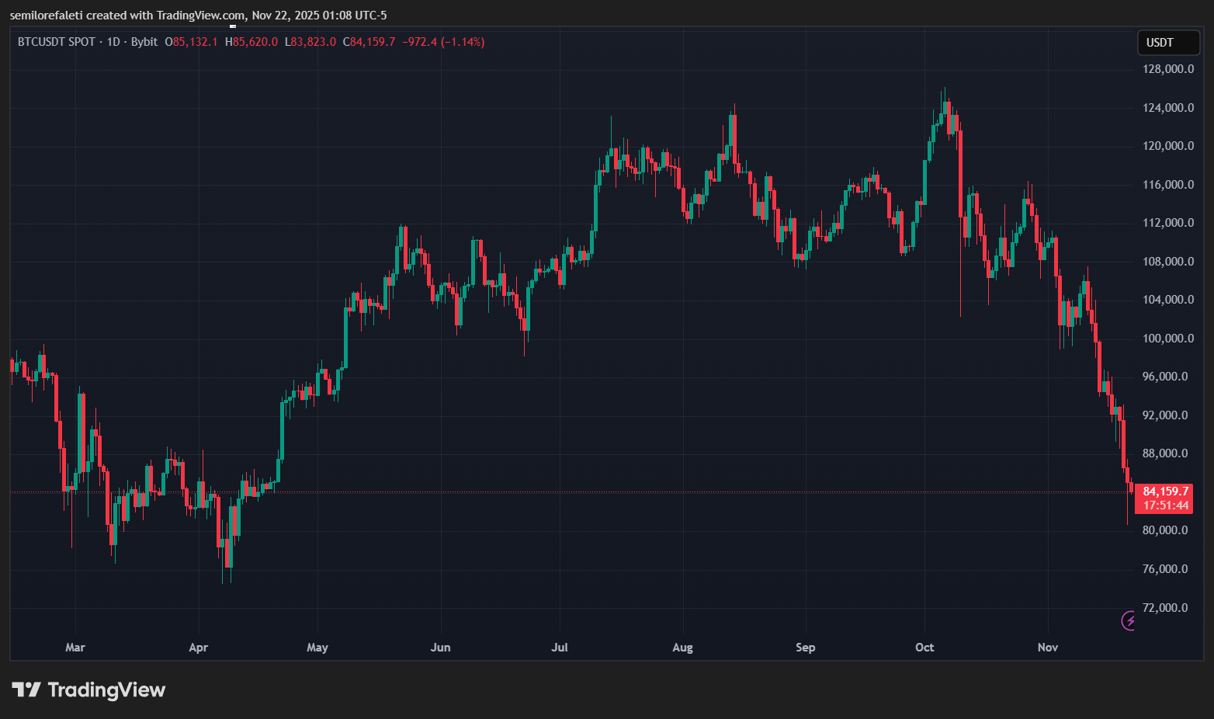Viewport: 1214px width, 719px height.
Task: Click the TradingView logo
Action: (89, 689)
